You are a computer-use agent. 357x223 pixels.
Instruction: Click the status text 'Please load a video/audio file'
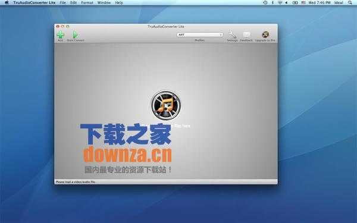76,182
